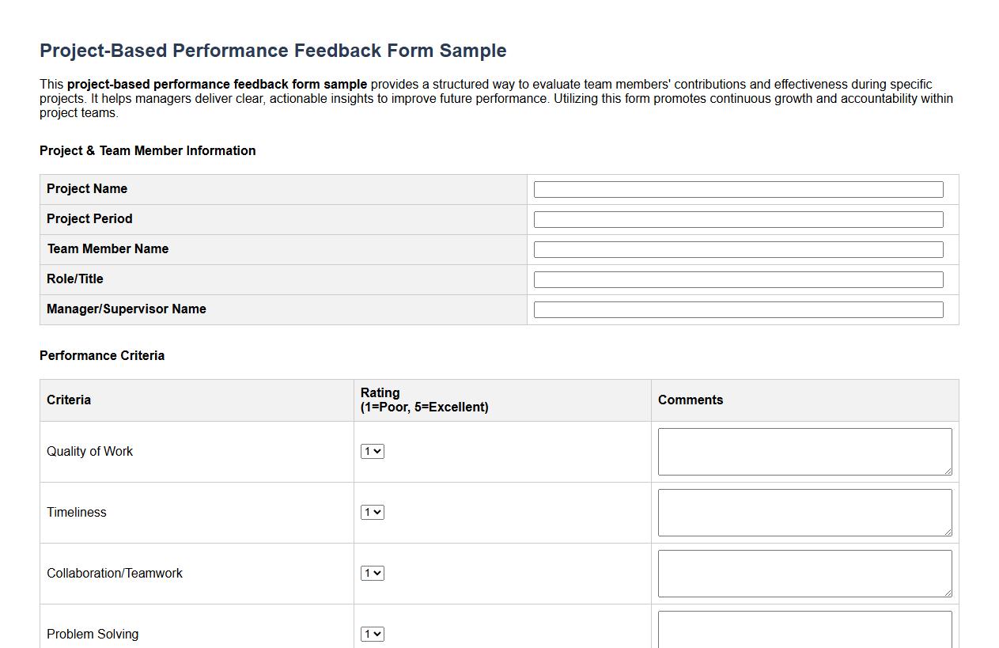Select the Team Member Name text box
This screenshot has width=999, height=648.
738,249
